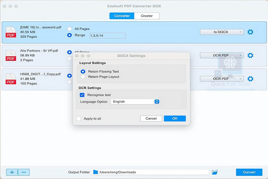Select the file name 'Alix Partners - Sr VP.pdf'
Image resolution: width=268 pixels, height=179 pixels.
click(x=39, y=51)
